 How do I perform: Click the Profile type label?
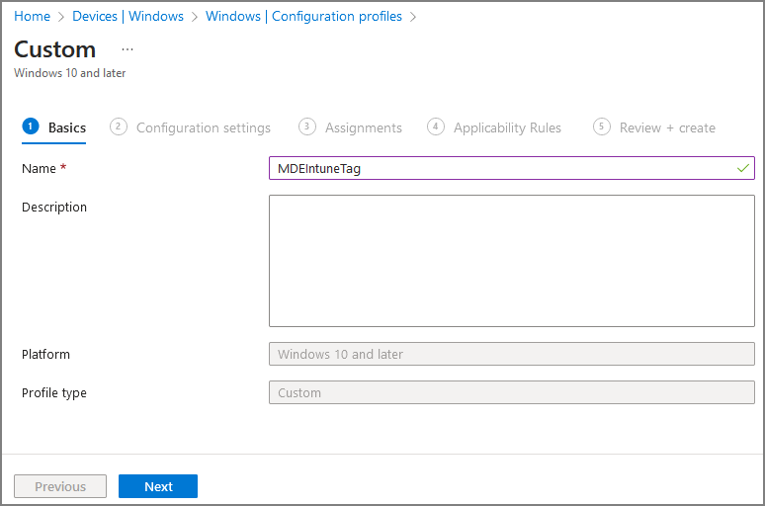click(54, 392)
